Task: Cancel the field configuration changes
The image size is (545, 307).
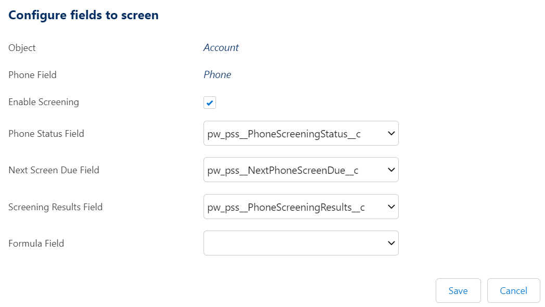Action: pyautogui.click(x=513, y=290)
